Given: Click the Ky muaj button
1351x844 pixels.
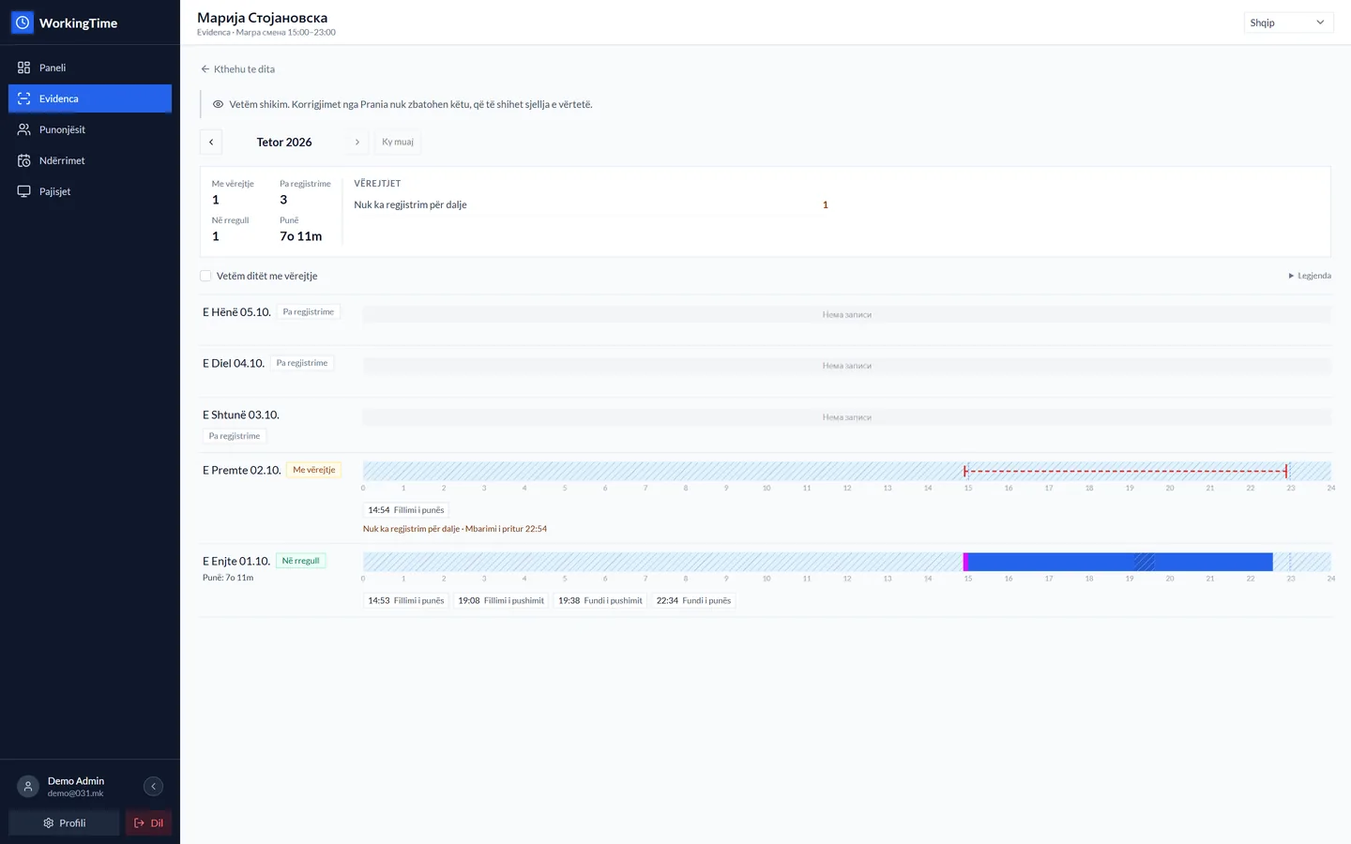Looking at the screenshot, I should [x=398, y=142].
